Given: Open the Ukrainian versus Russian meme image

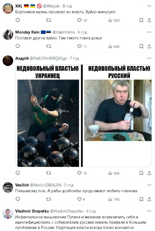Looking at the screenshot, I should click(x=84, y=116).
